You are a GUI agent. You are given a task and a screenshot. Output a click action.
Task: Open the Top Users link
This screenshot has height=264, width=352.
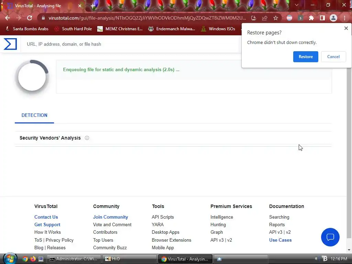click(103, 240)
